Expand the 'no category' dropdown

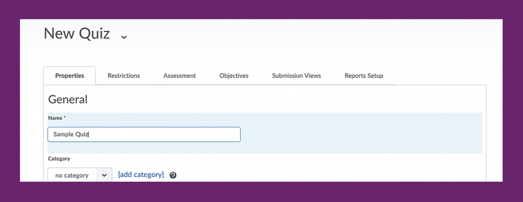pos(79,175)
